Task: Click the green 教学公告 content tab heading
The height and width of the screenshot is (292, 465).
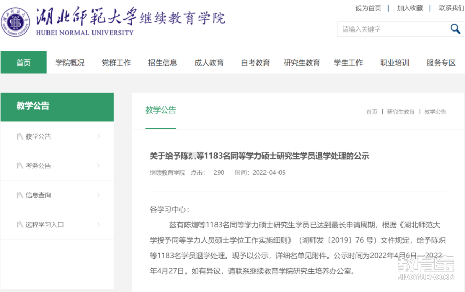Action: coord(161,110)
